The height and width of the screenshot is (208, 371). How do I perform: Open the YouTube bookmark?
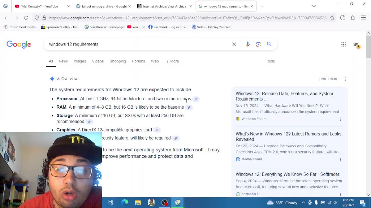pyautogui.click(x=136, y=27)
